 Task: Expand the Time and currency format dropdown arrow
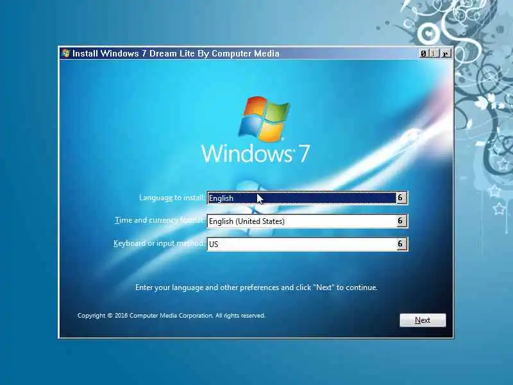[401, 221]
